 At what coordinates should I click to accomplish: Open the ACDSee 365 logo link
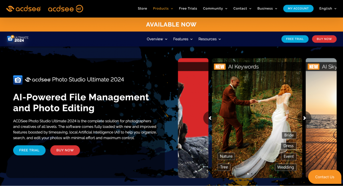65,9
